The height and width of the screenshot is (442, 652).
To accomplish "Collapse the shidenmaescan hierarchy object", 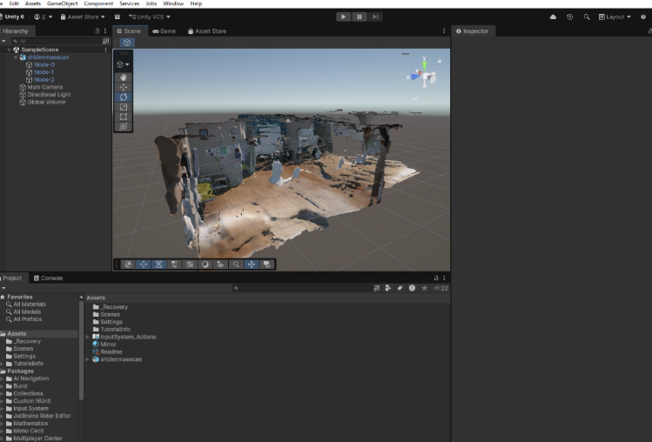I will pos(16,57).
